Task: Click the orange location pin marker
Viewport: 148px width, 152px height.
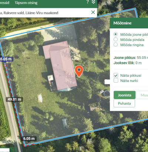Action: click(79, 71)
